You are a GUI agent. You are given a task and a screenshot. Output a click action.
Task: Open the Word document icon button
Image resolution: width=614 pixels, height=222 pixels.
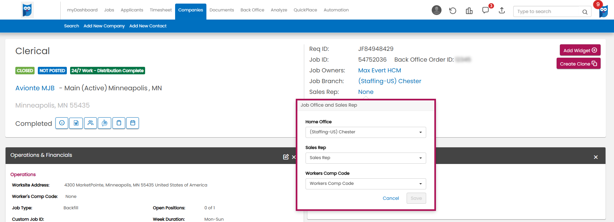coord(76,123)
